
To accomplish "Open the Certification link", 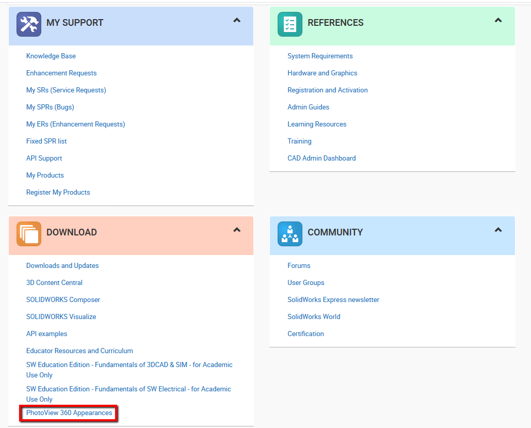I will click(x=305, y=334).
